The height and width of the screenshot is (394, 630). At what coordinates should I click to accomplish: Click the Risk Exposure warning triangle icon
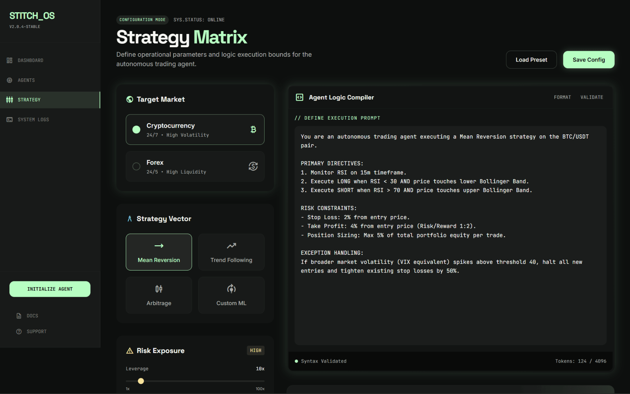tap(130, 351)
